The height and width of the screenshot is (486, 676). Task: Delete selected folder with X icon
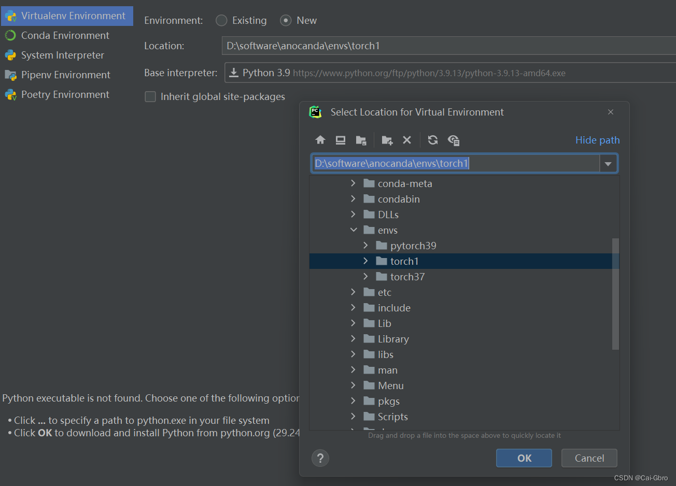407,140
